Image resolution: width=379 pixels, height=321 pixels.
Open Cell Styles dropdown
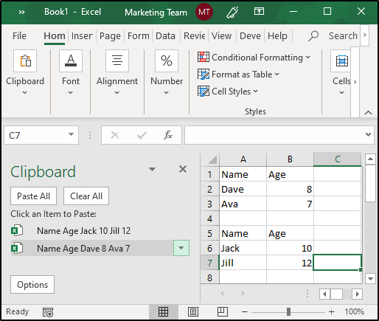[x=256, y=92]
